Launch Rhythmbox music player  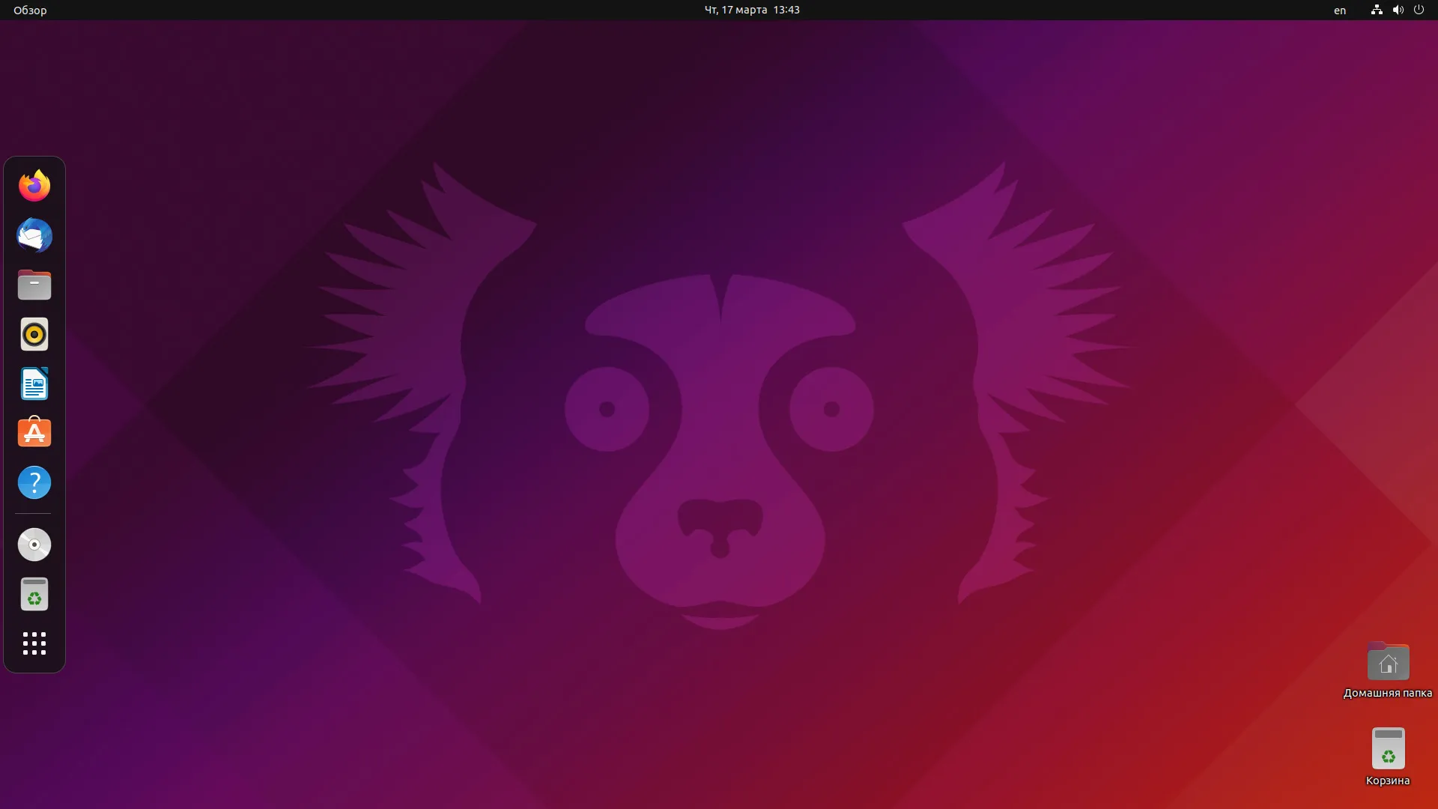coord(34,334)
